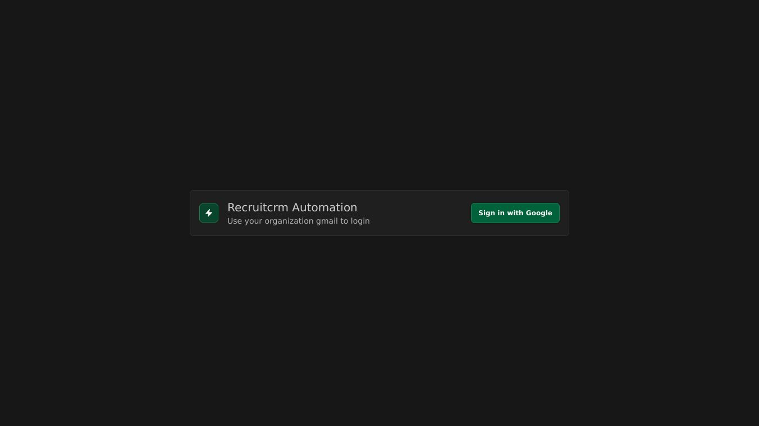Viewport: 759px width, 426px height.
Task: Click the word 'with' on the sign-in button
Action: (x=515, y=213)
